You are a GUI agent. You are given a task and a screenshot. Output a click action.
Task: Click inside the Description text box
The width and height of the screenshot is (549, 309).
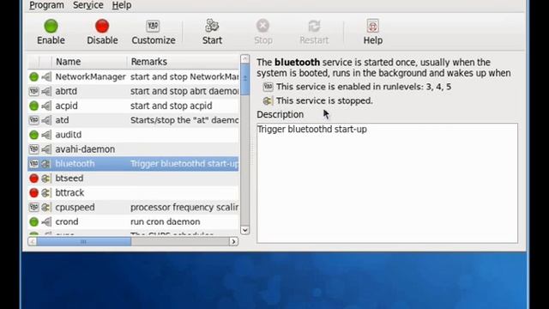(387, 183)
